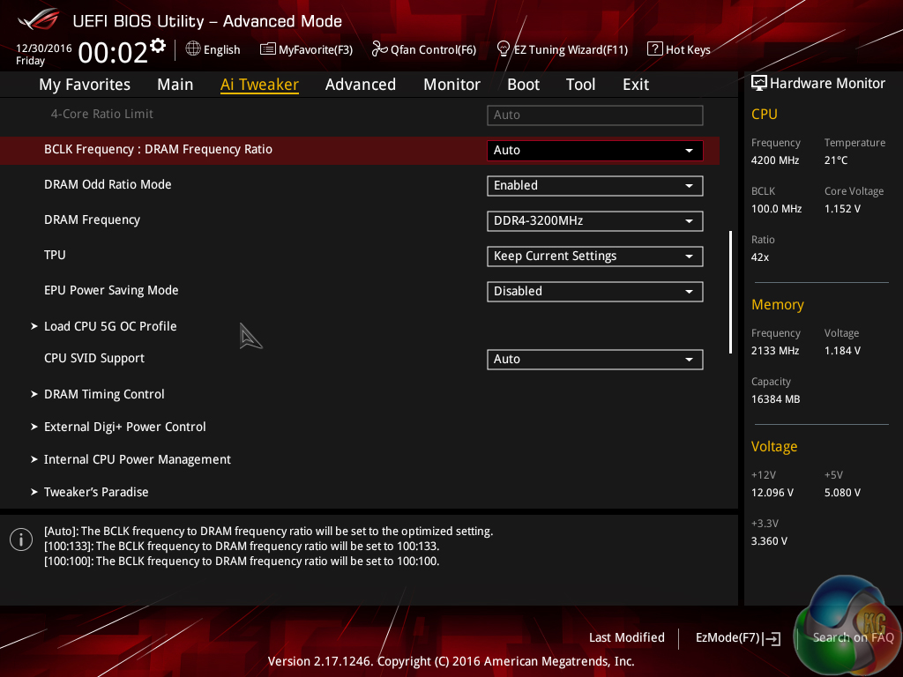Screen dimensions: 903x677
Task: Click Last Modified button
Action: pos(626,637)
